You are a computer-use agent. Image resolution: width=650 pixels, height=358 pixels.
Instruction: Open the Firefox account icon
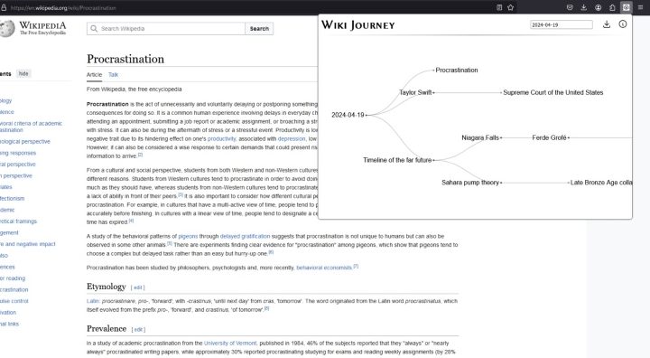[599, 7]
